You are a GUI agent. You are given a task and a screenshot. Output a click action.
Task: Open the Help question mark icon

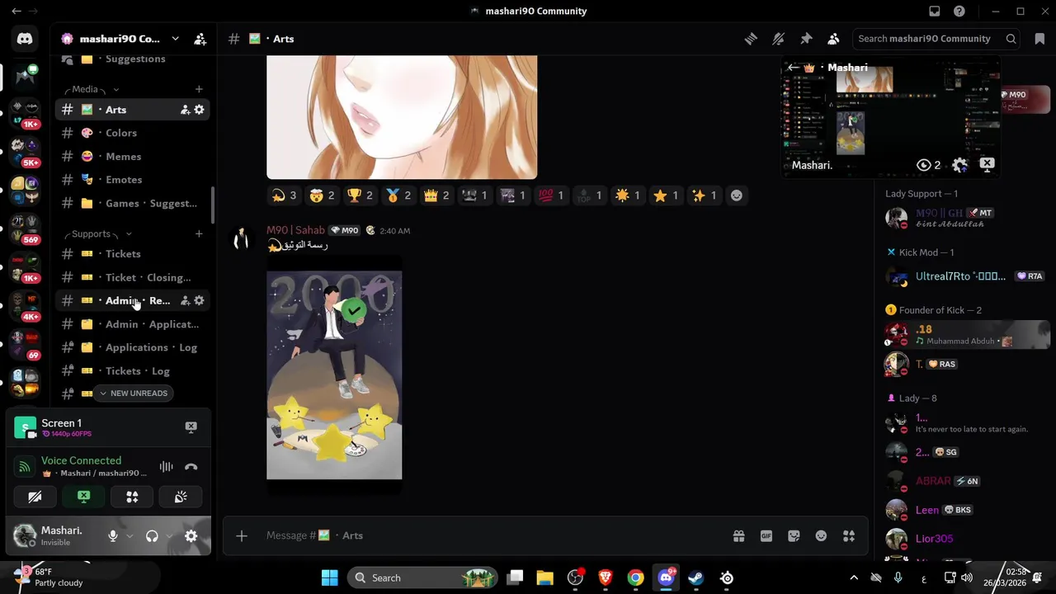pos(959,12)
